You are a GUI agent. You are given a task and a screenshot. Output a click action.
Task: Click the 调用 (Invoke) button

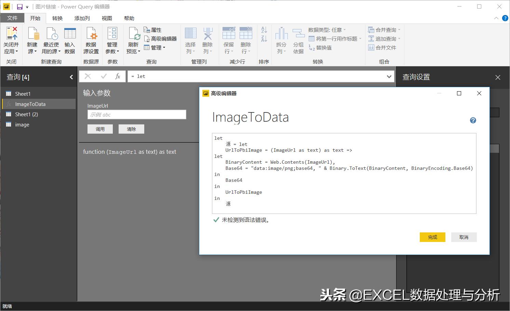[100, 129]
